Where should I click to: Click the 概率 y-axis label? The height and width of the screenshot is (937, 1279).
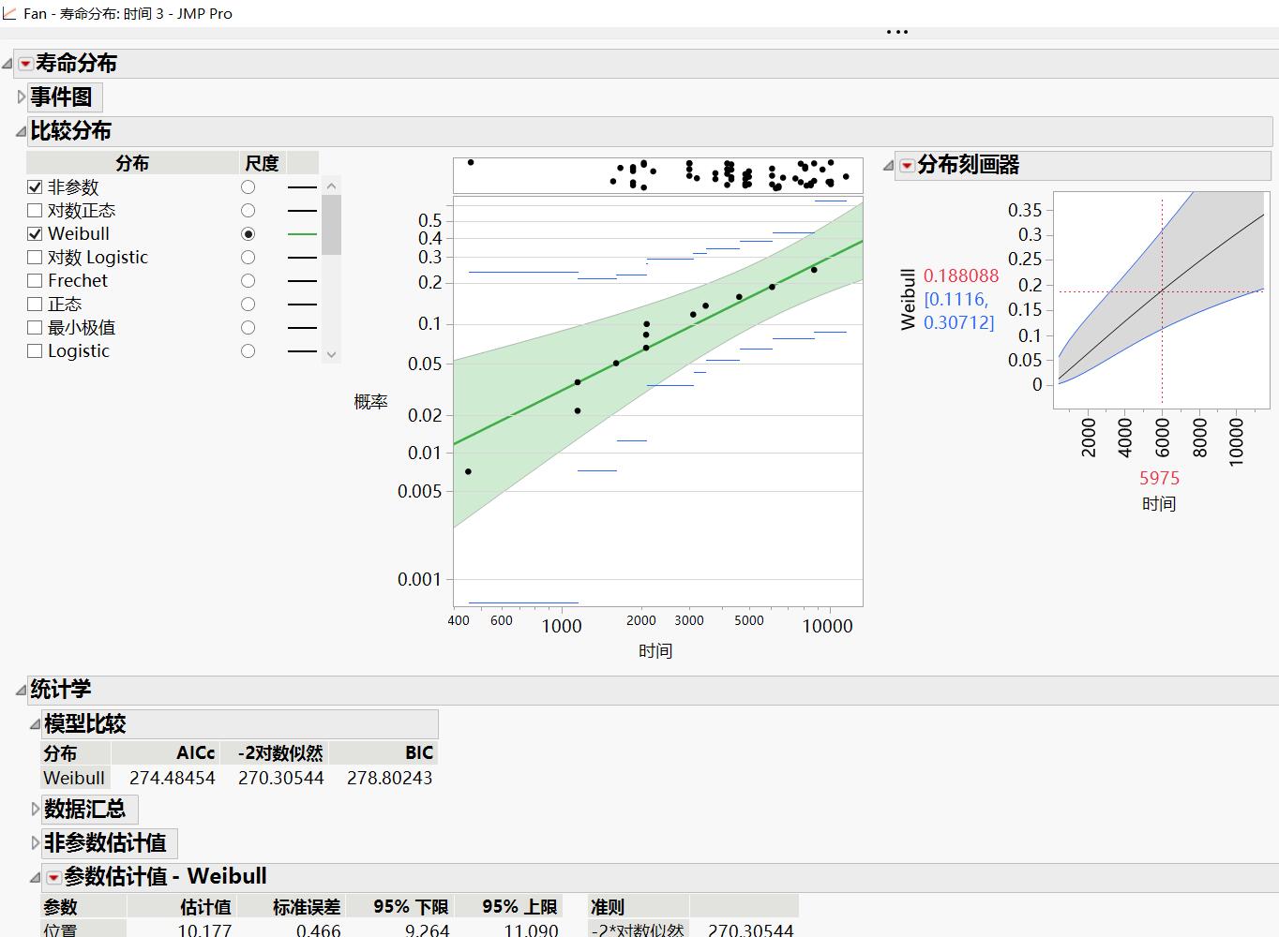(x=371, y=402)
